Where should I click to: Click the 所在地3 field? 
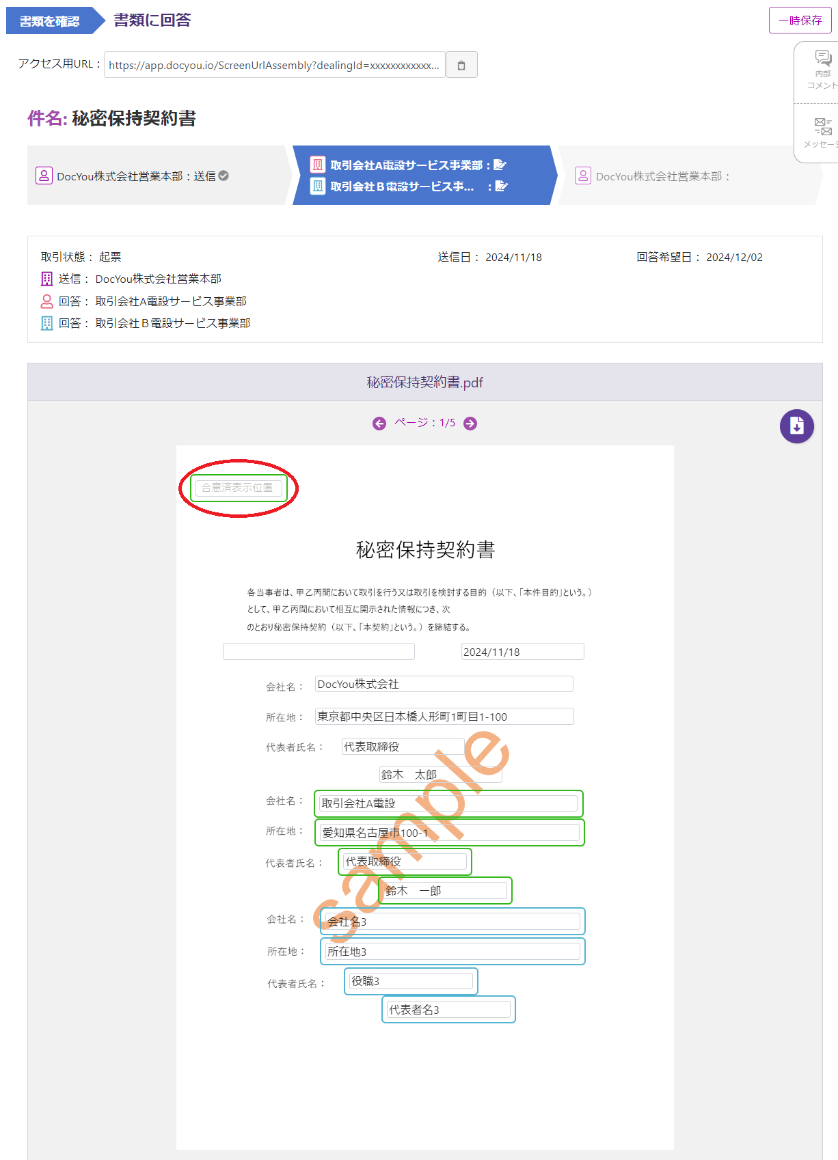(x=453, y=951)
